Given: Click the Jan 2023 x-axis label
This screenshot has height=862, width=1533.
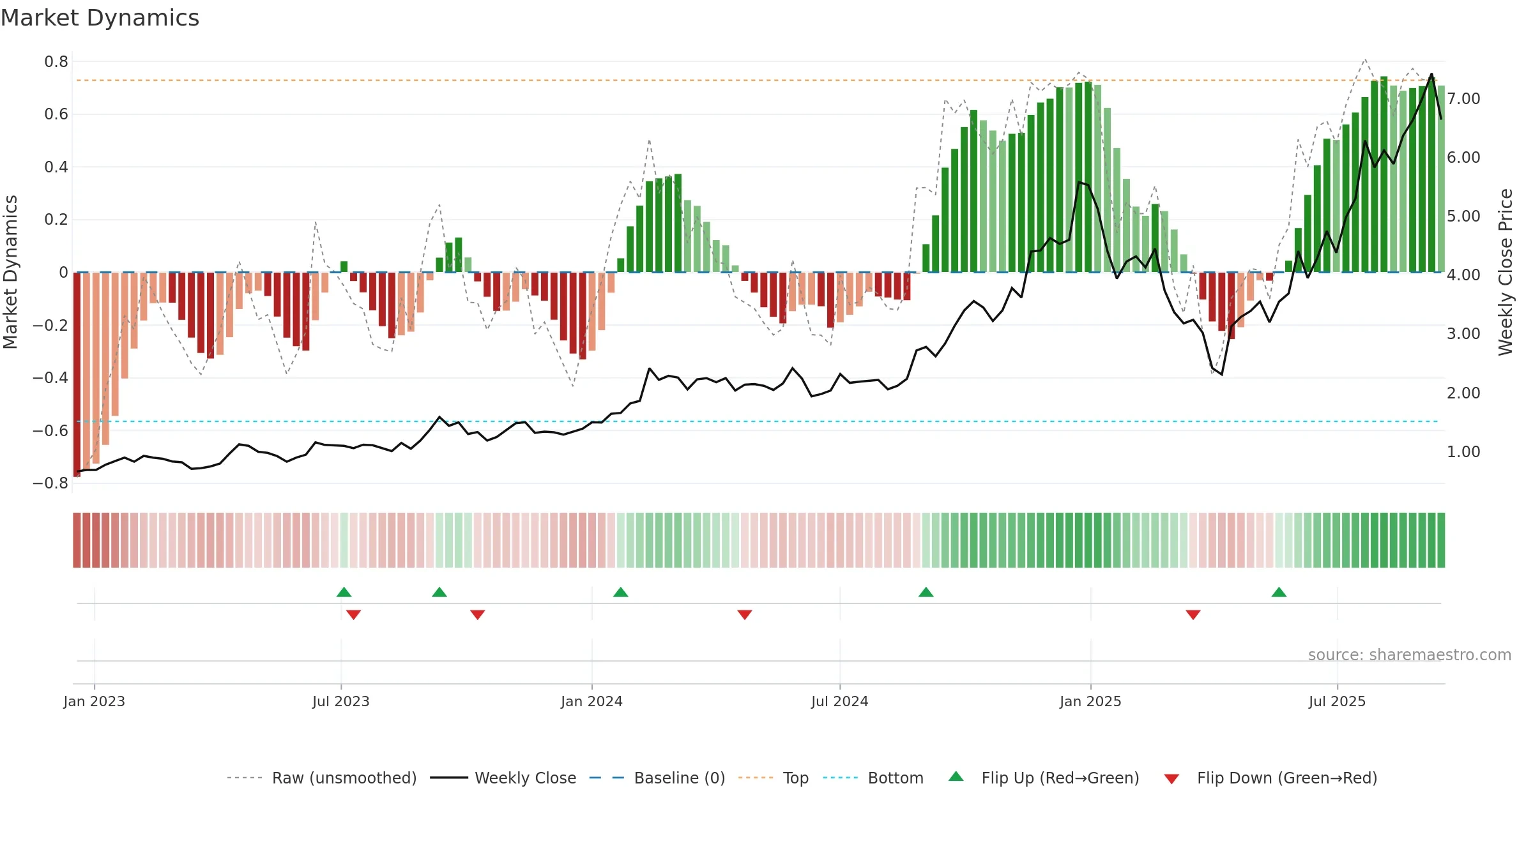Looking at the screenshot, I should tap(95, 701).
